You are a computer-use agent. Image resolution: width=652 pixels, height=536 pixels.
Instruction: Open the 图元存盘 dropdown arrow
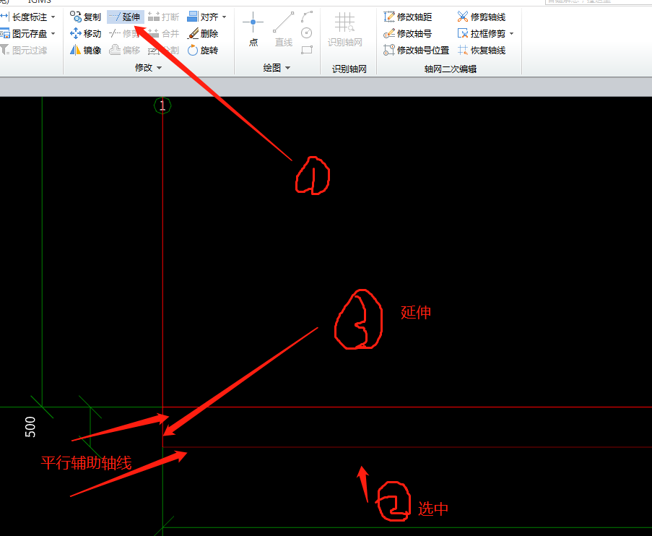[x=53, y=34]
